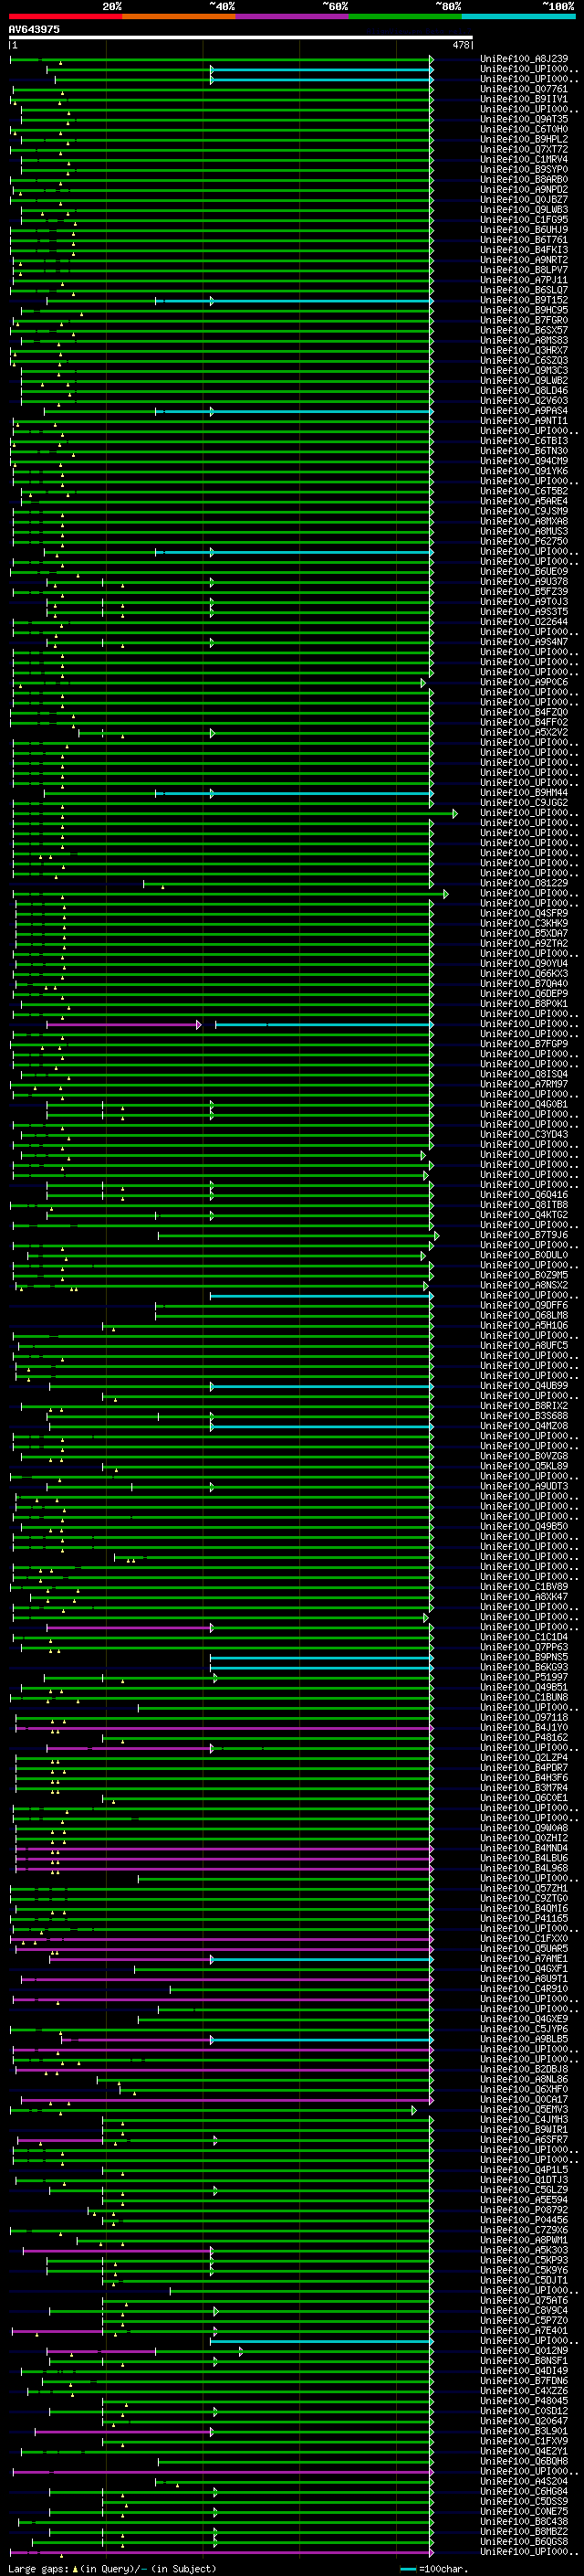This screenshot has height=2576, width=584.
Task: Select the UniRef100_A8NSX2 label
Action: (524, 1285)
